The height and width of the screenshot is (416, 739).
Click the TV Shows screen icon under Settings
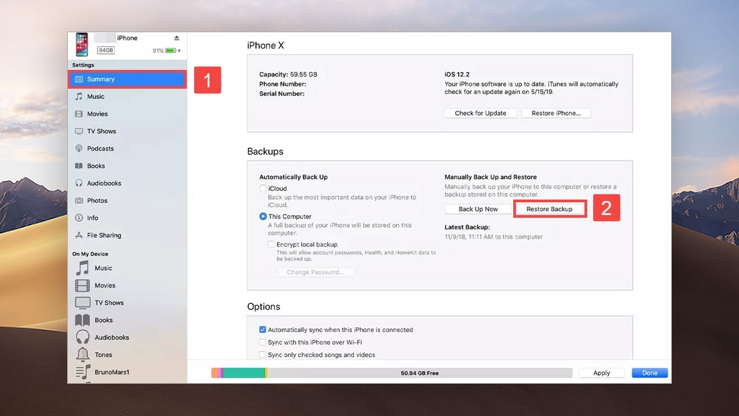click(x=79, y=131)
